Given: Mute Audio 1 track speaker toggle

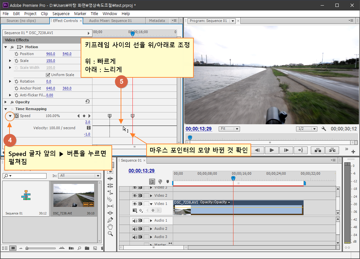Looking at the screenshot, I should click(135, 221).
